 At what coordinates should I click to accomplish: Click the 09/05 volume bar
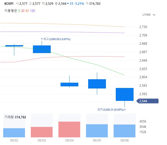point(97,131)
